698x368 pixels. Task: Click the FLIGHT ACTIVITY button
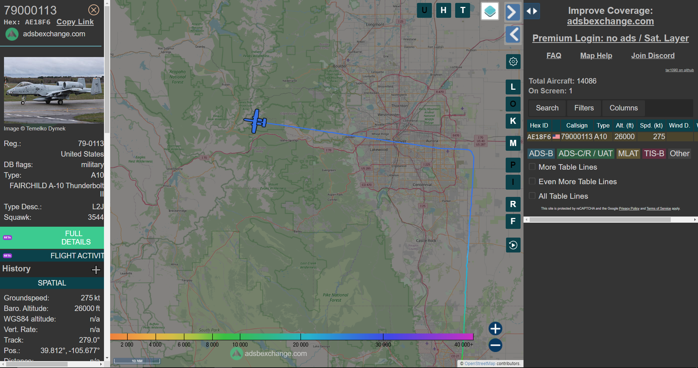coord(52,256)
